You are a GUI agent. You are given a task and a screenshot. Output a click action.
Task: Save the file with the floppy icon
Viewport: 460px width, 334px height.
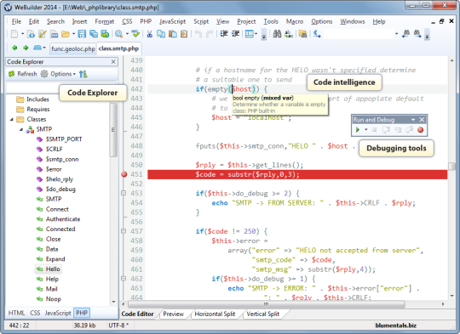pyautogui.click(x=82, y=34)
